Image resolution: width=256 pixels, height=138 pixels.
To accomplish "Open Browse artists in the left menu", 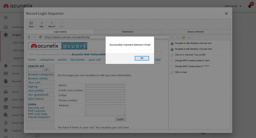I will (38, 78).
